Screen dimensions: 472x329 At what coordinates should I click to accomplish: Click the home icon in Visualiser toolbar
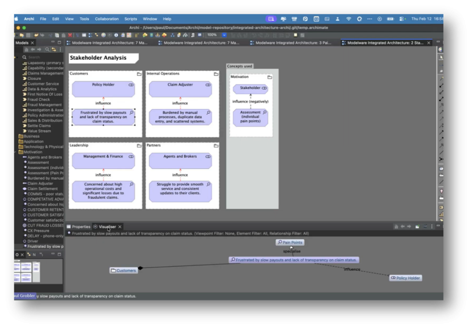[x=396, y=226]
